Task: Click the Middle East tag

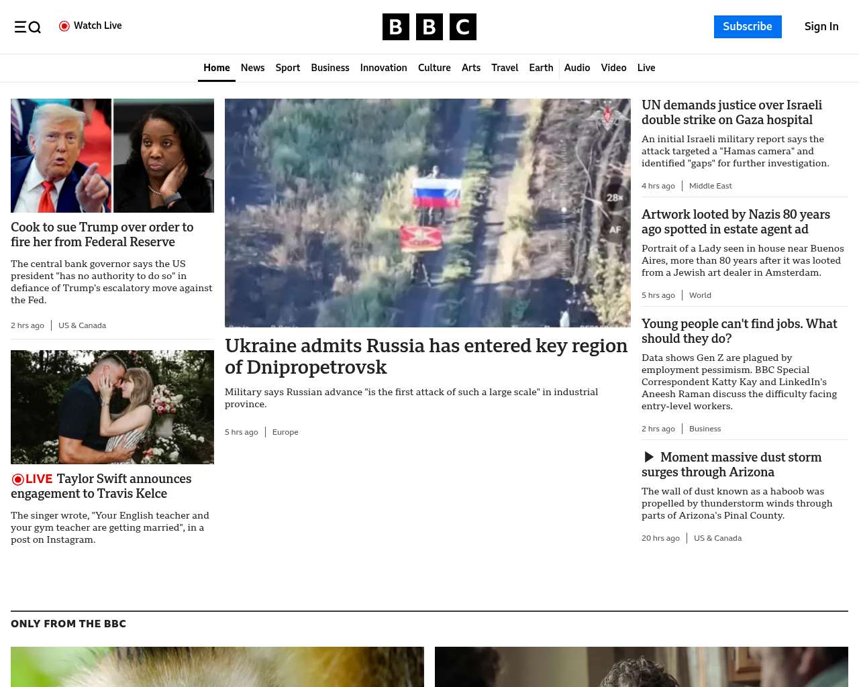Action: pos(711,186)
